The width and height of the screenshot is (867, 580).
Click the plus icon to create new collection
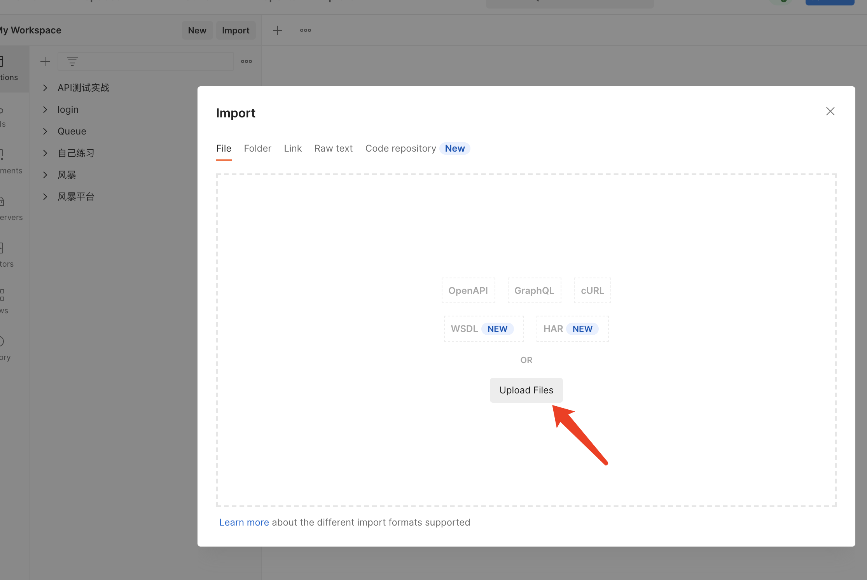45,61
